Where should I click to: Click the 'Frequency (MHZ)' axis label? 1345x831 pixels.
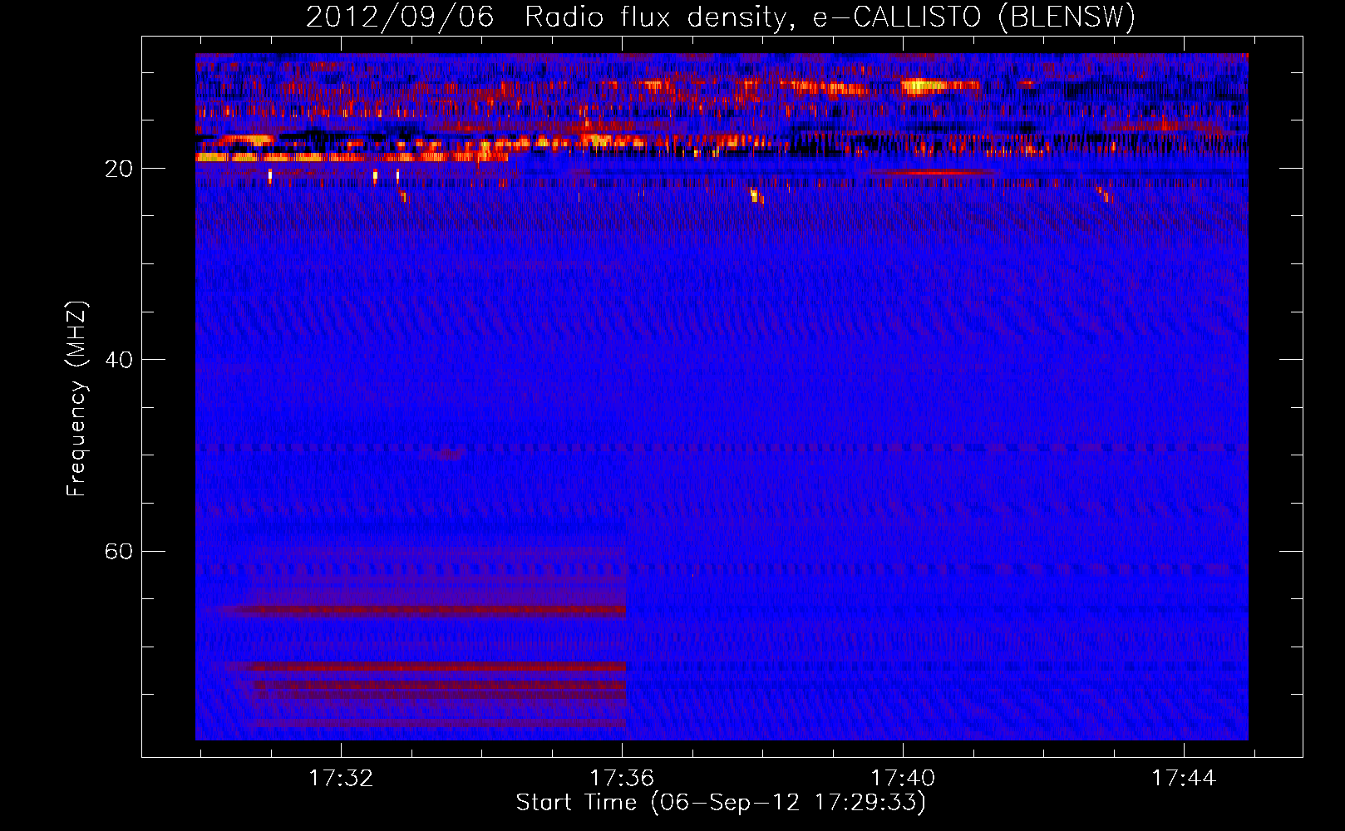coord(76,399)
